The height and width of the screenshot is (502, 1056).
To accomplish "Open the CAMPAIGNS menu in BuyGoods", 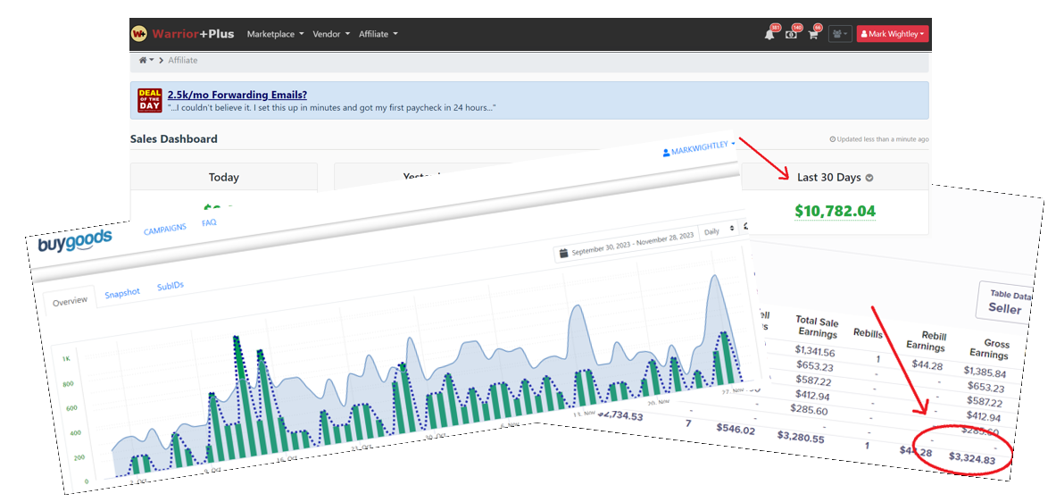I will coord(165,229).
